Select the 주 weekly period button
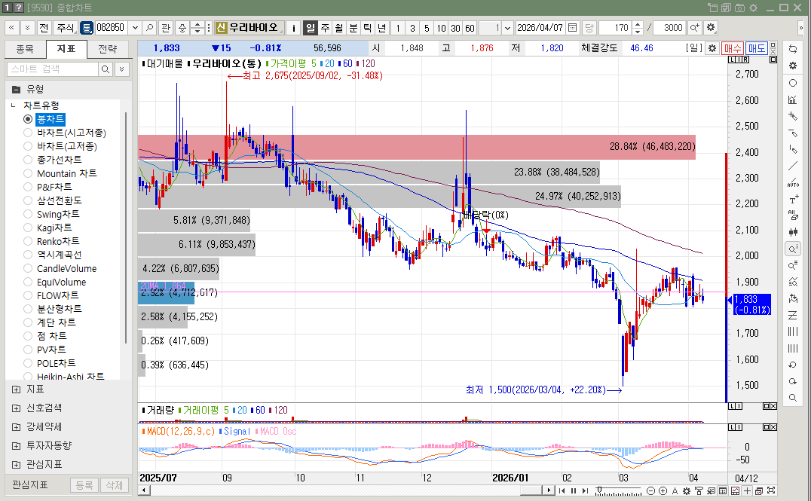Viewport: 811px width, 501px height. [x=325, y=27]
